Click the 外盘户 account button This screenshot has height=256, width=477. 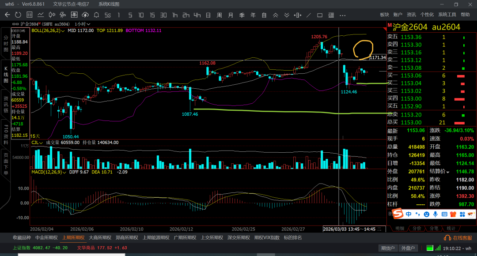[x=408, y=248]
